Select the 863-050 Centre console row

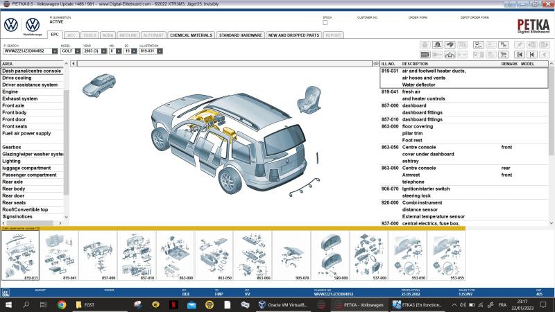(x=464, y=154)
